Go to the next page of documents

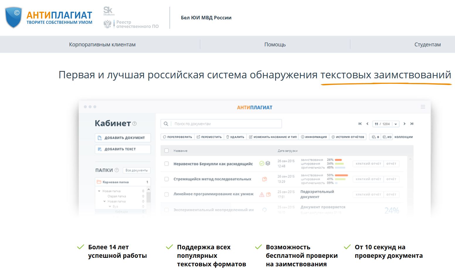click(404, 124)
